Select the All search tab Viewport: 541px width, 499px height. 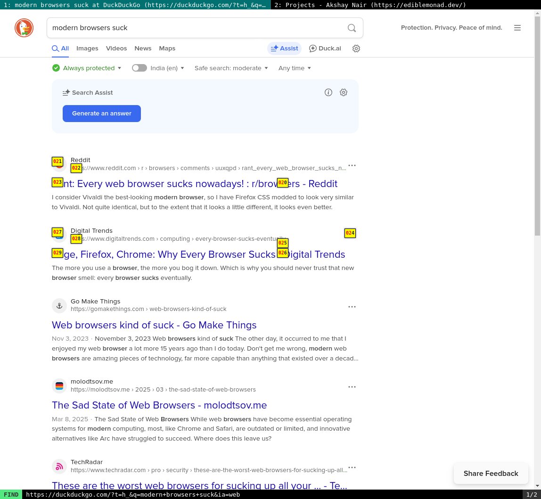click(x=60, y=49)
